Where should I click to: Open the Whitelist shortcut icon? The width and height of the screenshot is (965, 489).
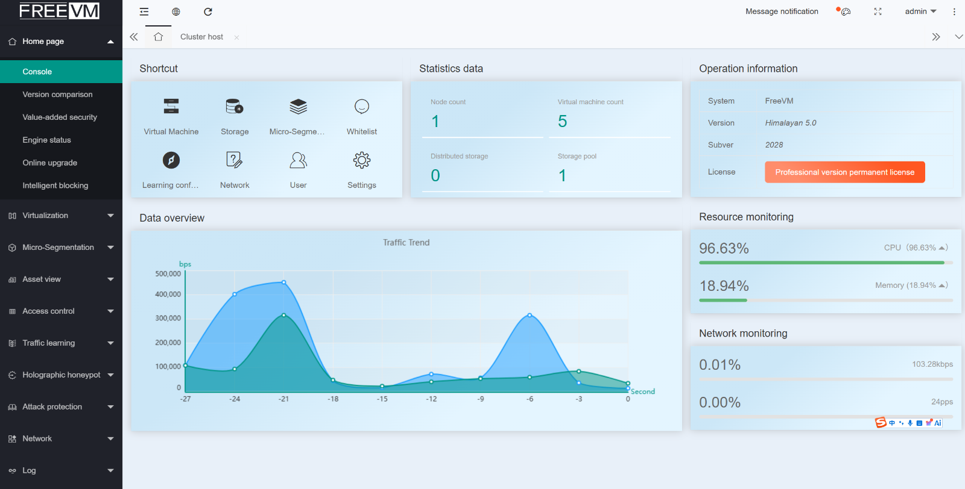tap(362, 107)
